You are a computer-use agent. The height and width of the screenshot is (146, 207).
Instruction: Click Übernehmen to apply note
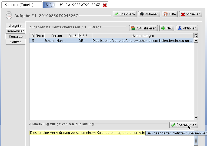coord(183,125)
